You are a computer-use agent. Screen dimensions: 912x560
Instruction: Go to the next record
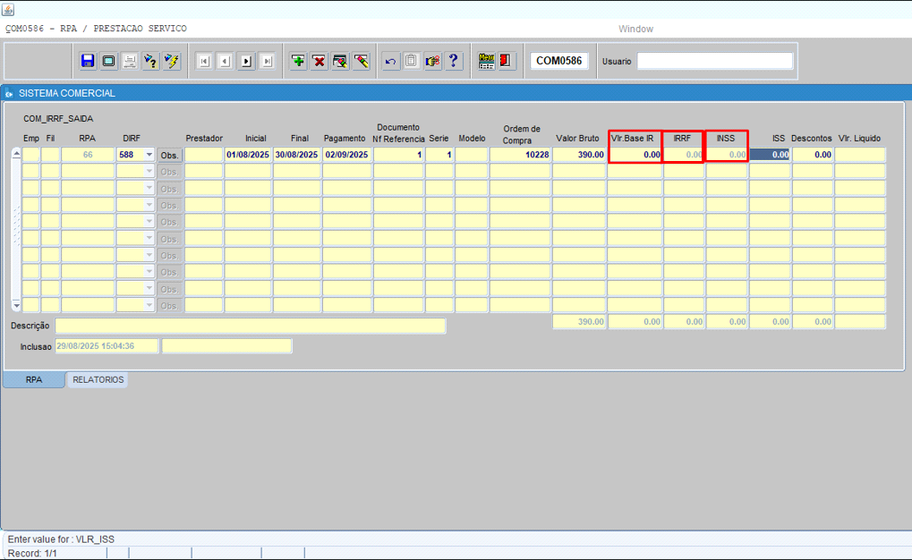246,61
